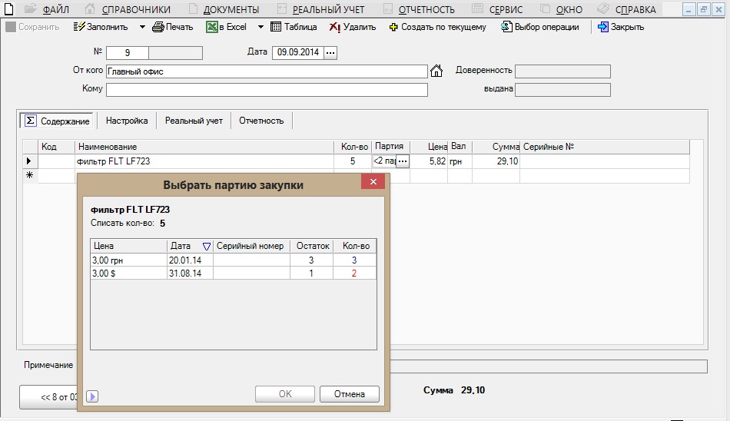The height and width of the screenshot is (421, 730).
Task: Click red quantity 2 in batch dialog
Action: 354,273
